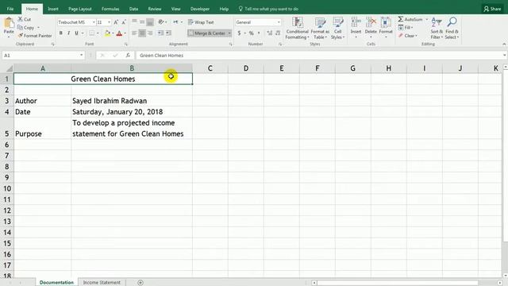Increase font size with the larger A icon
The height and width of the screenshot is (286, 508).
point(116,22)
